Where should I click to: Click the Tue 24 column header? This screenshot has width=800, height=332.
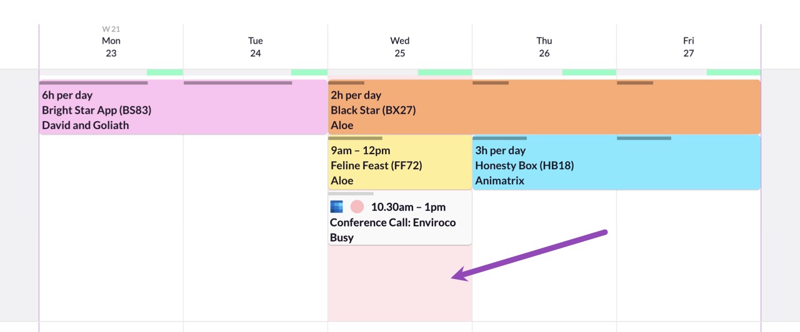[x=256, y=47]
